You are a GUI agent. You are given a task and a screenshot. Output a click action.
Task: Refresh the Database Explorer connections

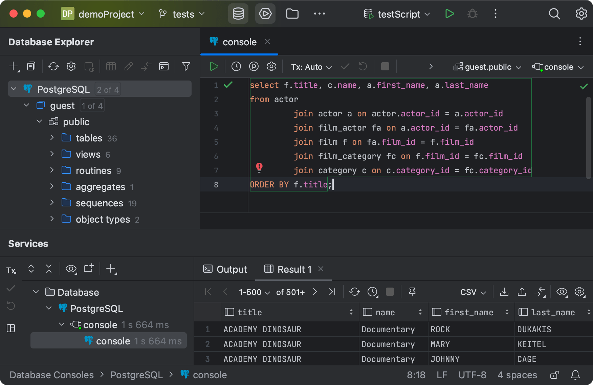click(x=53, y=66)
